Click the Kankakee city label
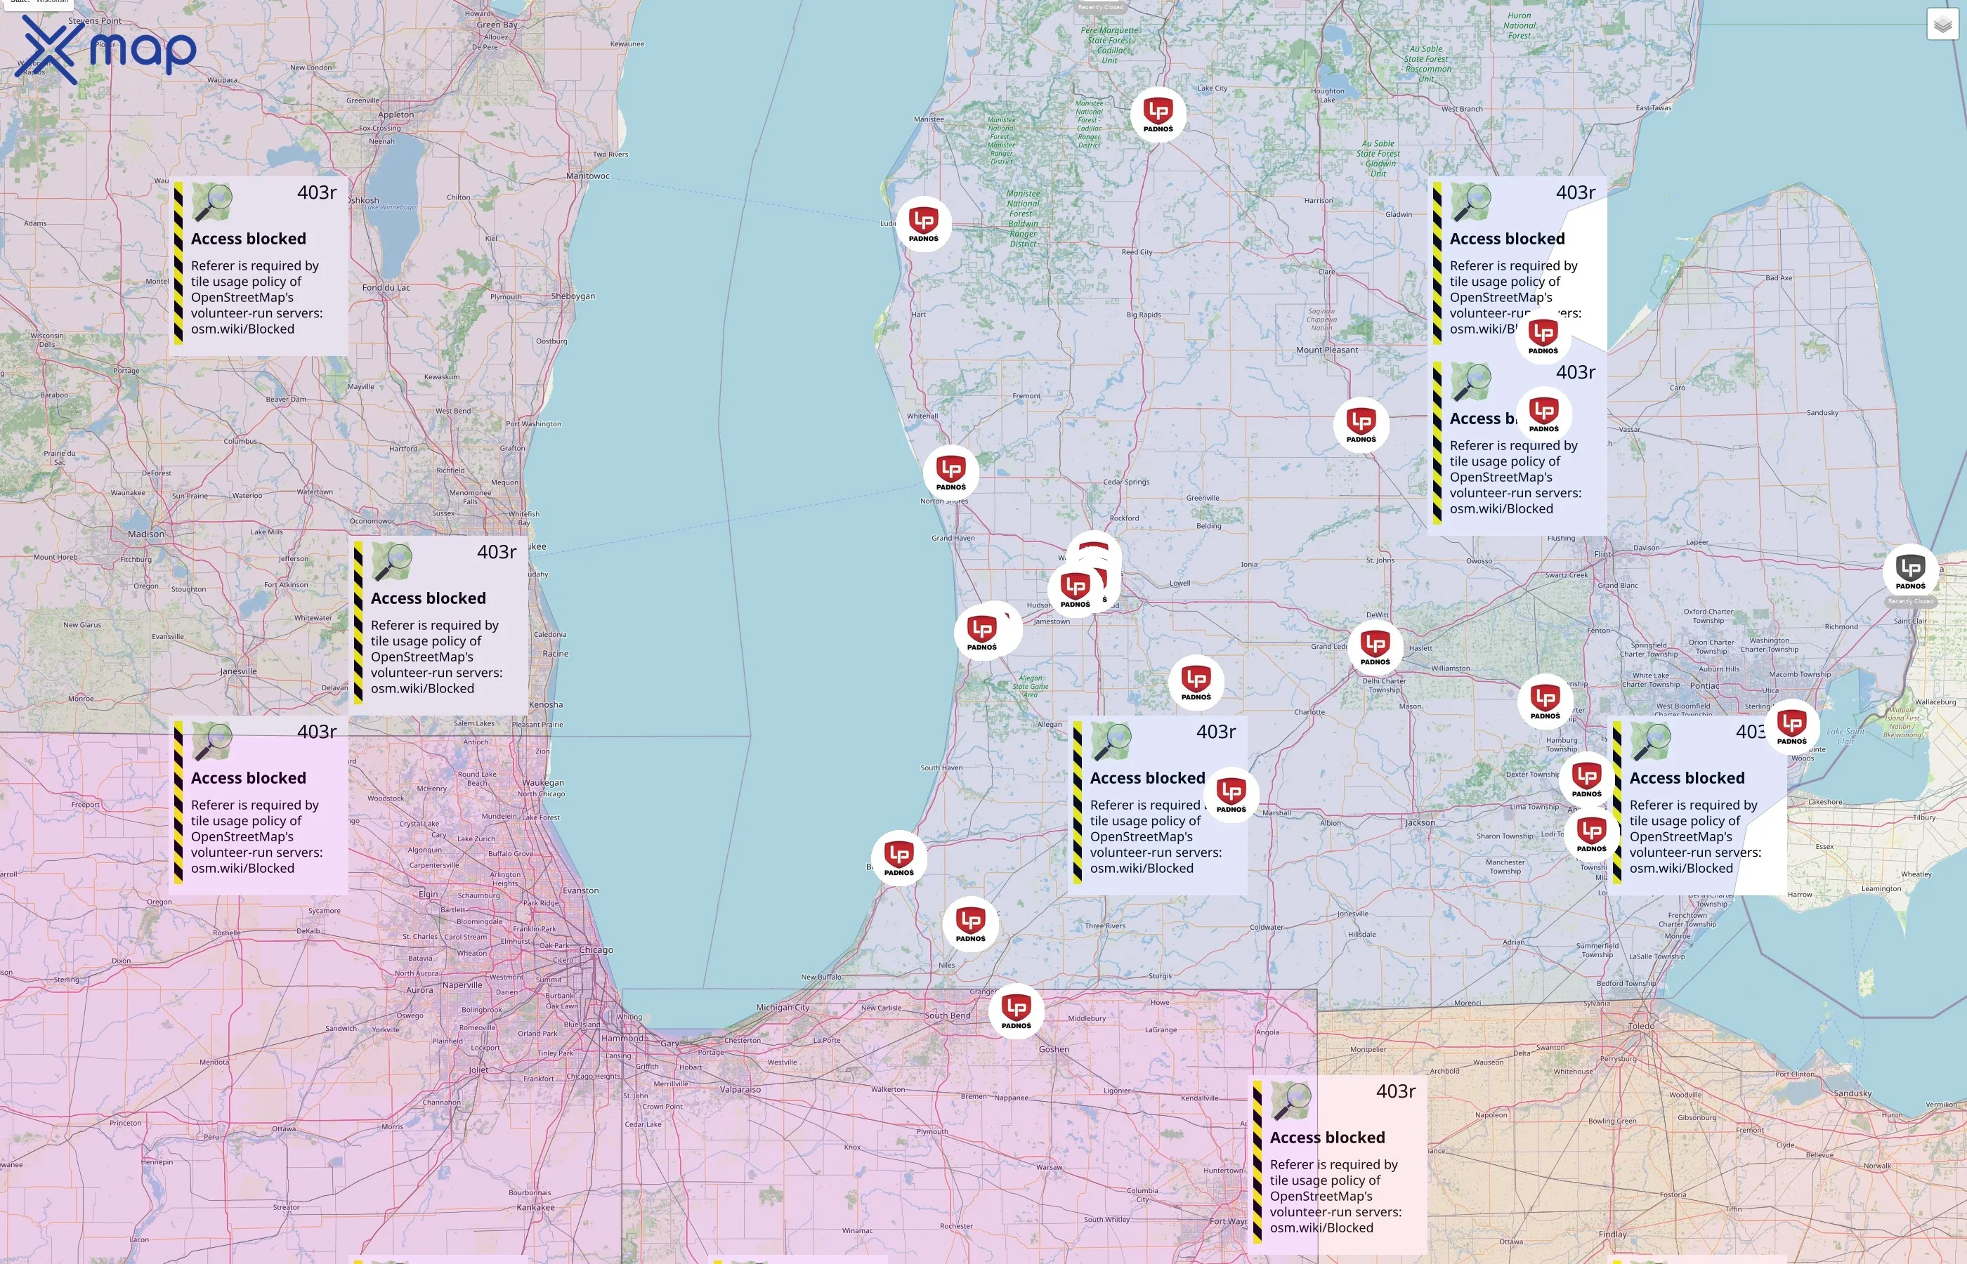This screenshot has width=1967, height=1264. point(536,1207)
